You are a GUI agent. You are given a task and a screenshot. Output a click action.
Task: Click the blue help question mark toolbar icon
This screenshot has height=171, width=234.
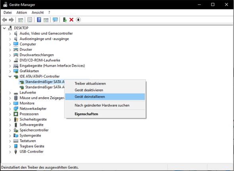point(39,20)
